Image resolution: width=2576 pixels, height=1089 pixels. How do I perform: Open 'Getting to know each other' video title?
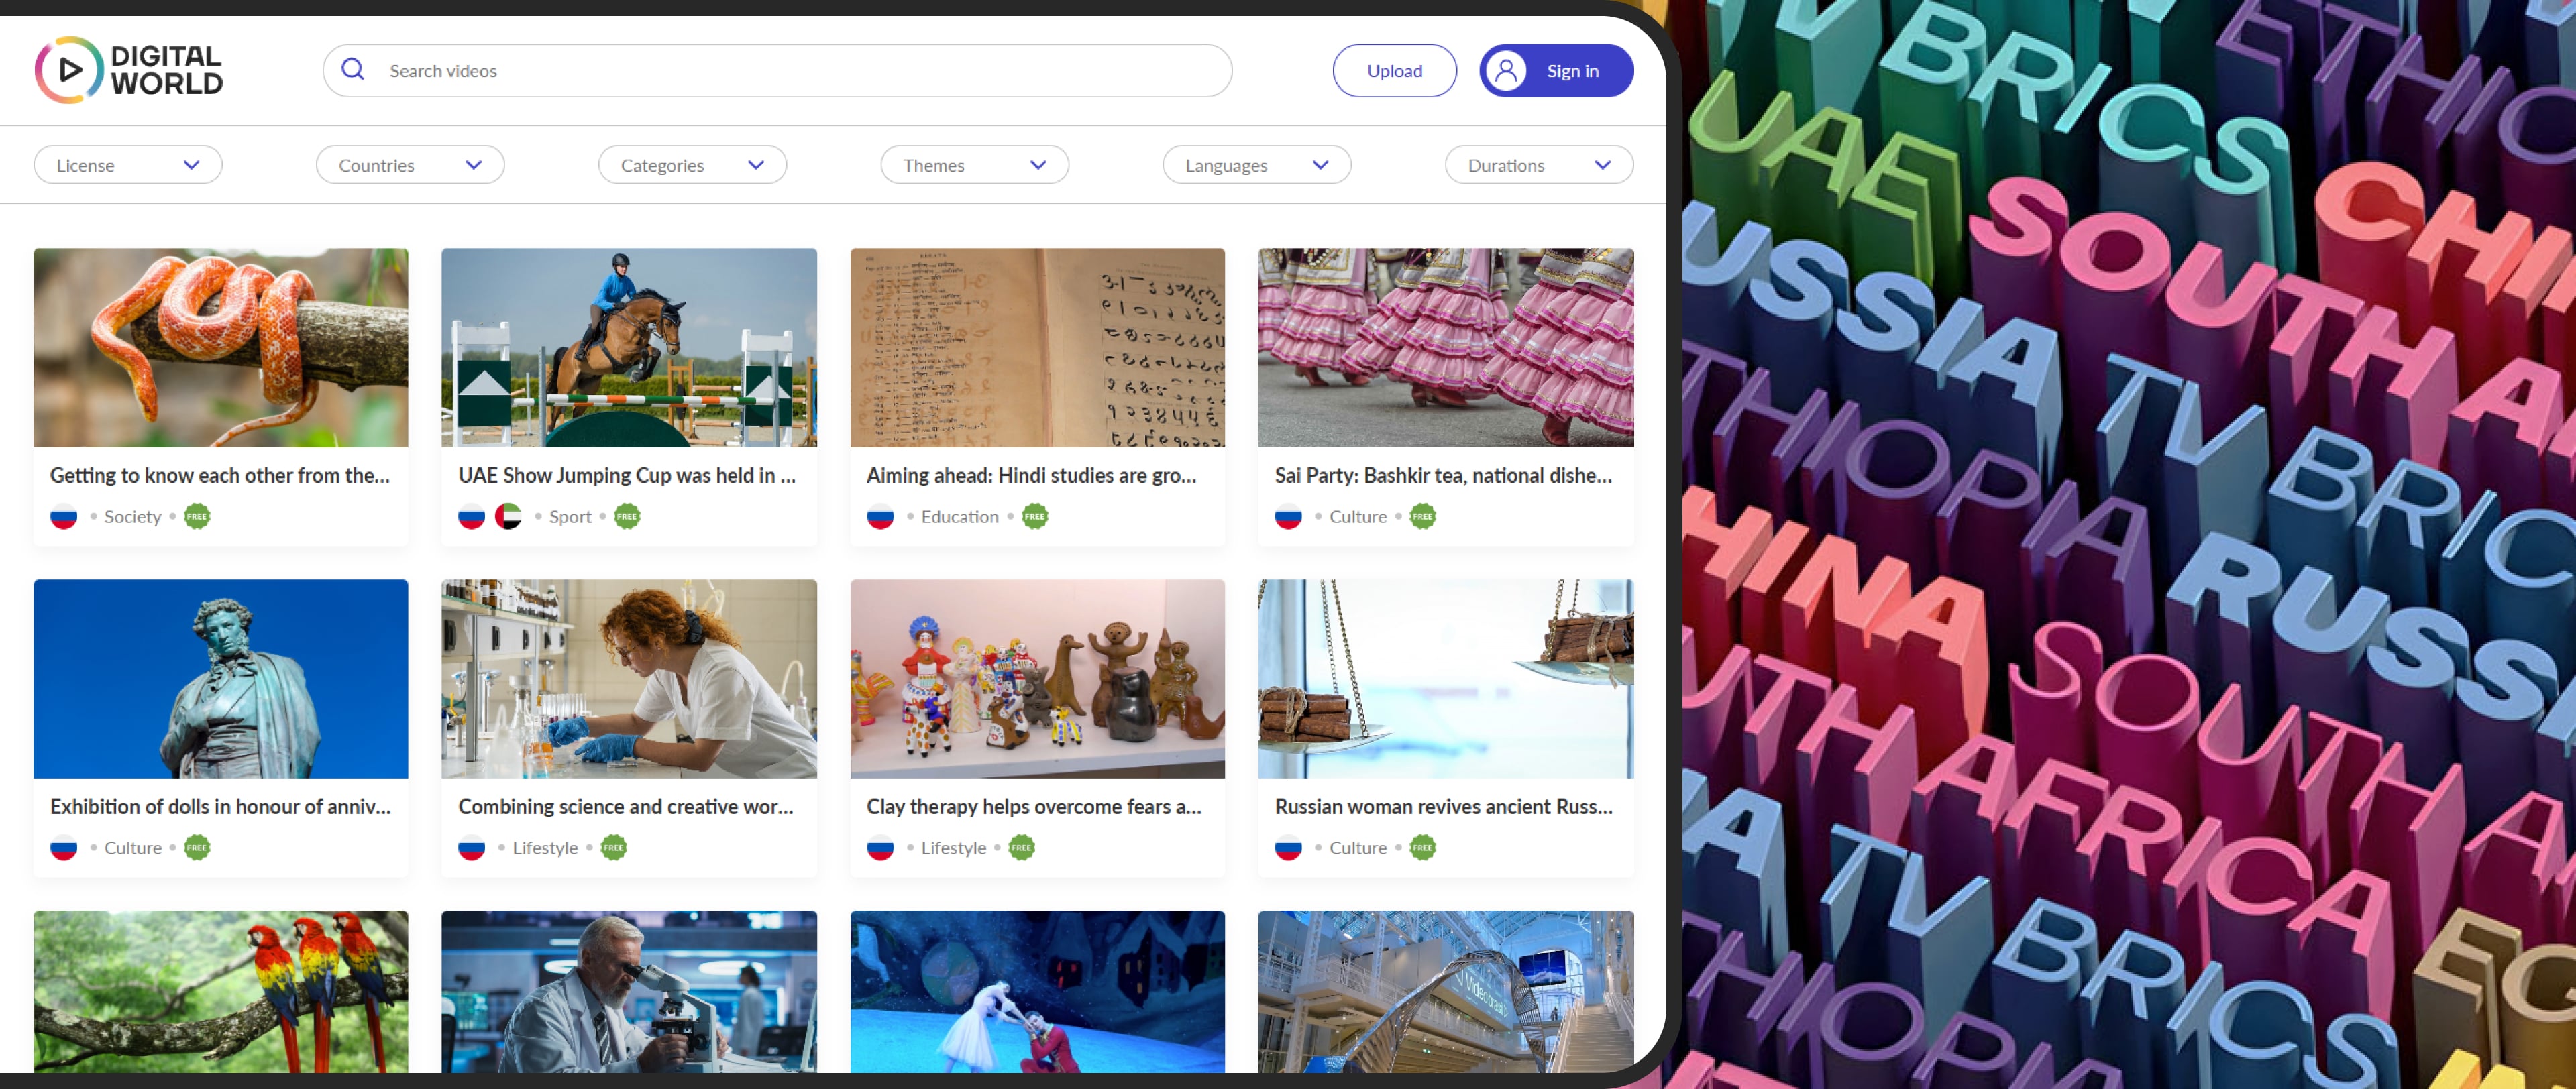(x=220, y=476)
